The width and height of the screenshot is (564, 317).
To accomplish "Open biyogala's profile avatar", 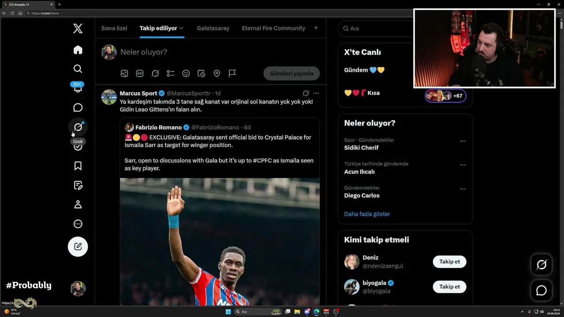I will click(x=352, y=287).
